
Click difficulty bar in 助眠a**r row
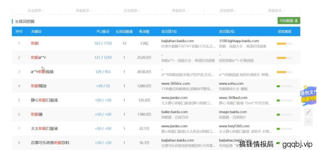coord(284,58)
